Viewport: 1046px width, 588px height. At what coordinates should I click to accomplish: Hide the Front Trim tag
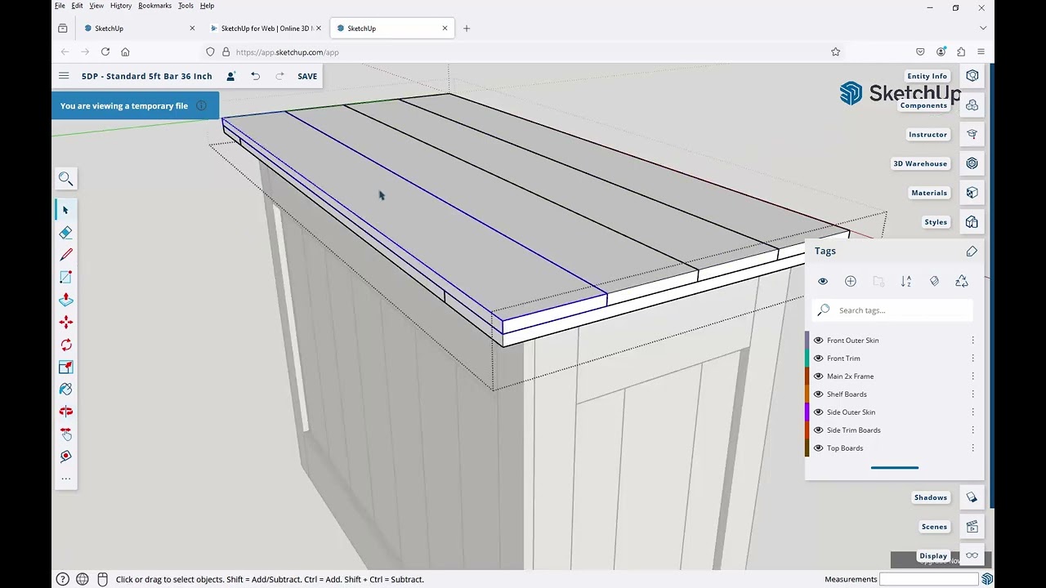click(818, 359)
